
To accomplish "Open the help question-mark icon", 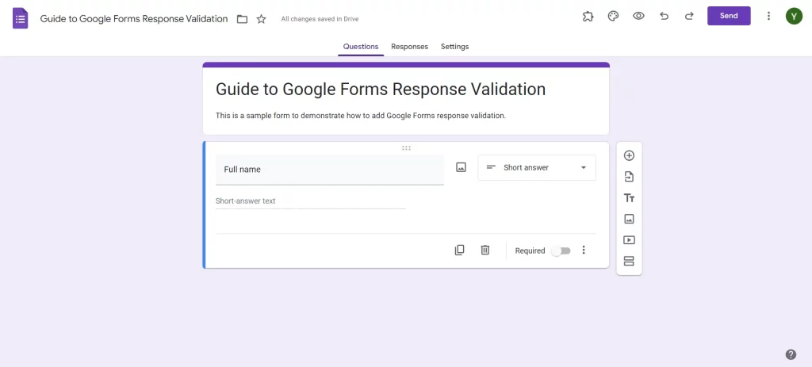I will (791, 354).
